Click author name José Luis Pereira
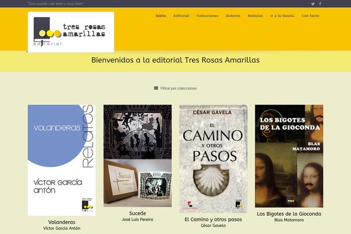The image size is (351, 234). coord(137,219)
